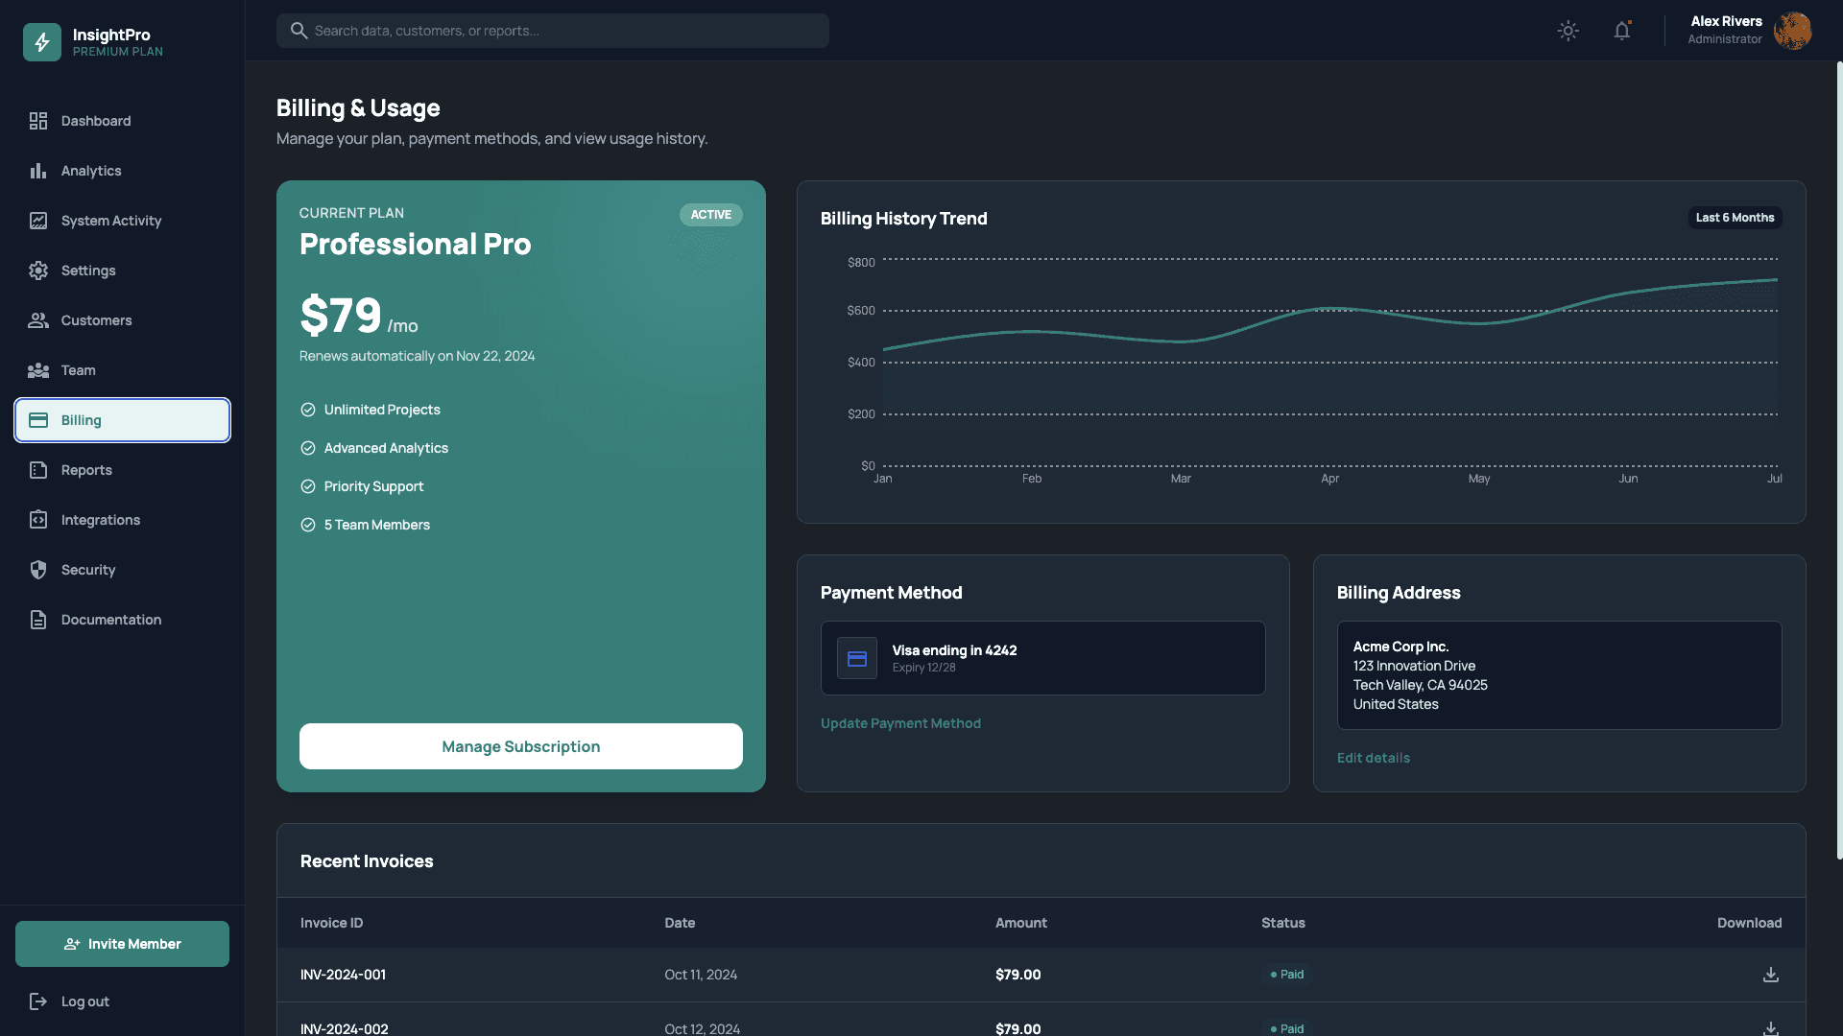The height and width of the screenshot is (1036, 1843).
Task: Click the Customers sidebar icon
Action: pos(38,320)
